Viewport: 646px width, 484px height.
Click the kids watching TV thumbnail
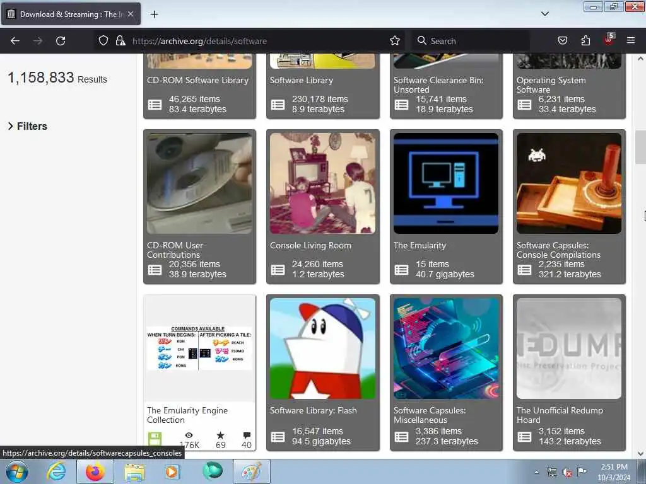point(322,183)
